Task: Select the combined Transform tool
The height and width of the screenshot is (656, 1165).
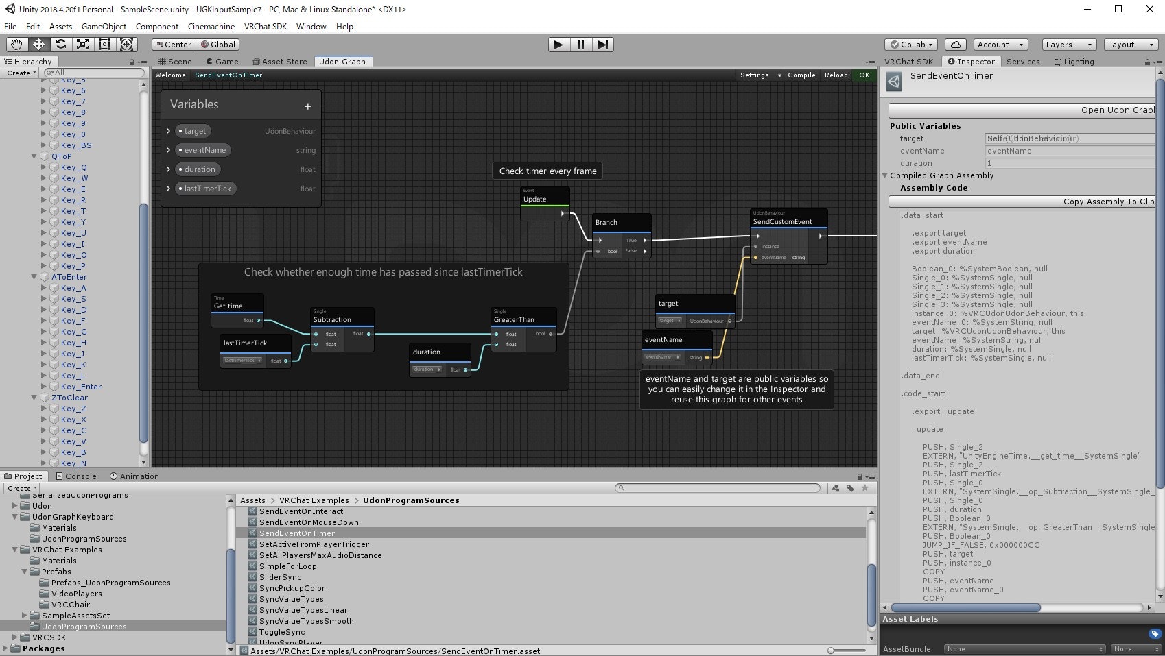Action: [x=127, y=45]
